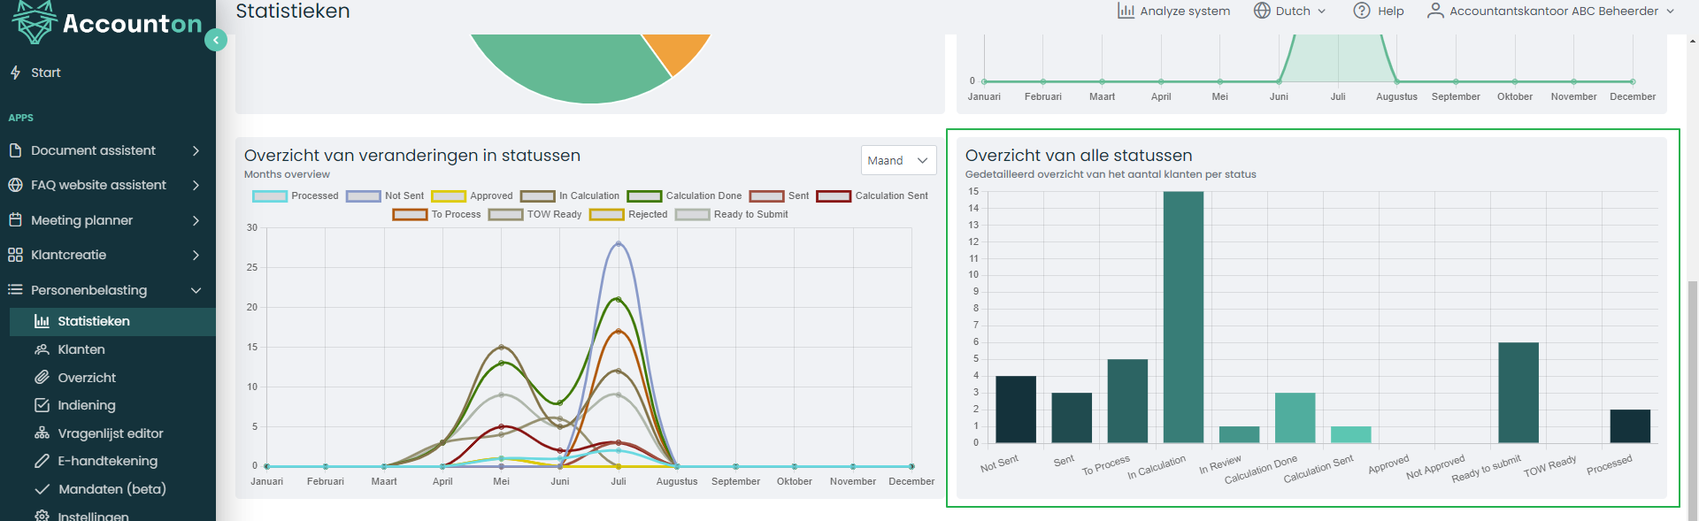Click the To Process bar in statuses chart
Viewport: 1699px width, 521px height.
tap(1127, 401)
